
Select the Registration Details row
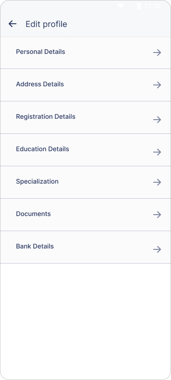coord(85,117)
